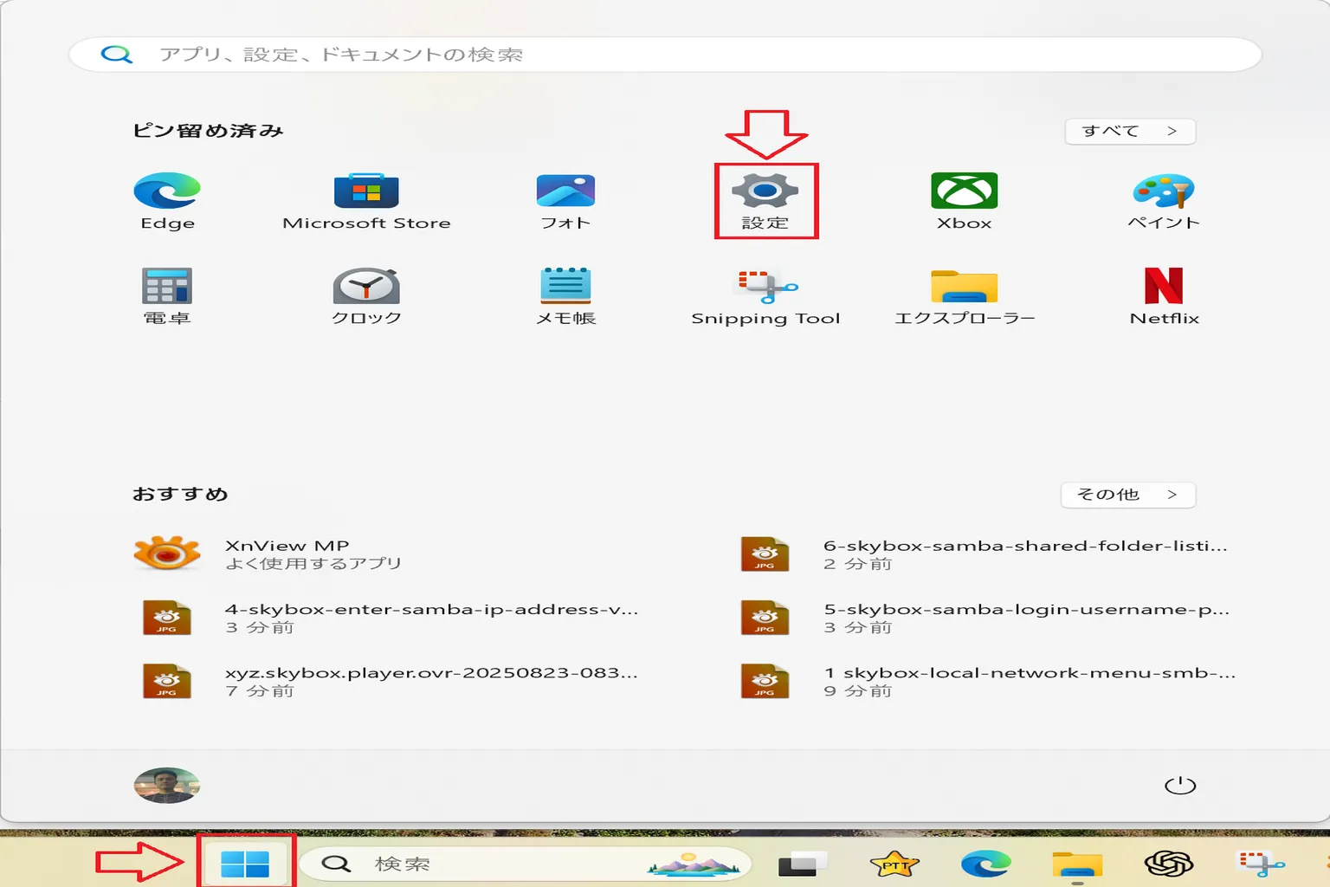Click the taskbar 検索 search box
Viewport: 1330px width, 887px height.
(525, 864)
